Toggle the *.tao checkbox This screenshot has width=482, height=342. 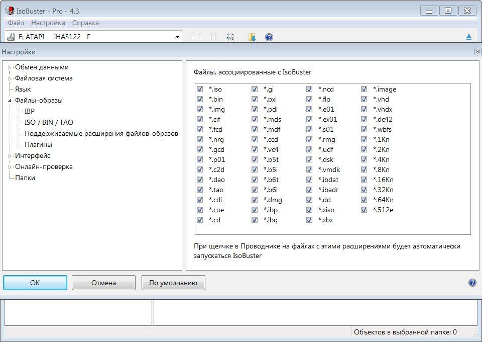click(200, 190)
